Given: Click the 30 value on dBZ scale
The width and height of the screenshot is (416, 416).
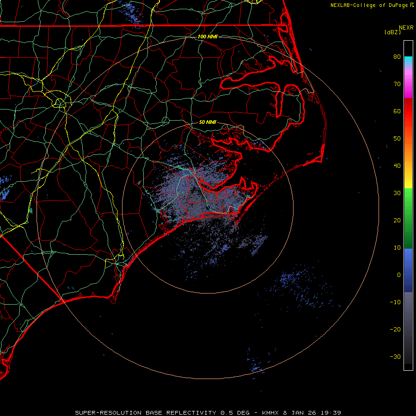Looking at the screenshot, I should [397, 193].
